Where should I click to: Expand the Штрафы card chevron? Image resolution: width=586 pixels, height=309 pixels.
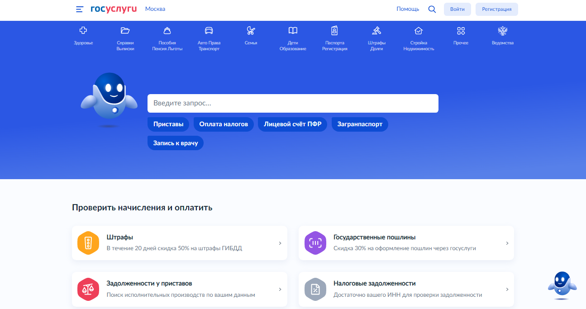[x=280, y=243]
